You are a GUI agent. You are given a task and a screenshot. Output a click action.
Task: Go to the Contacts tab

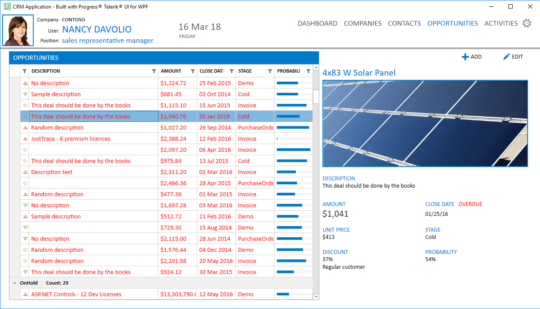[404, 24]
